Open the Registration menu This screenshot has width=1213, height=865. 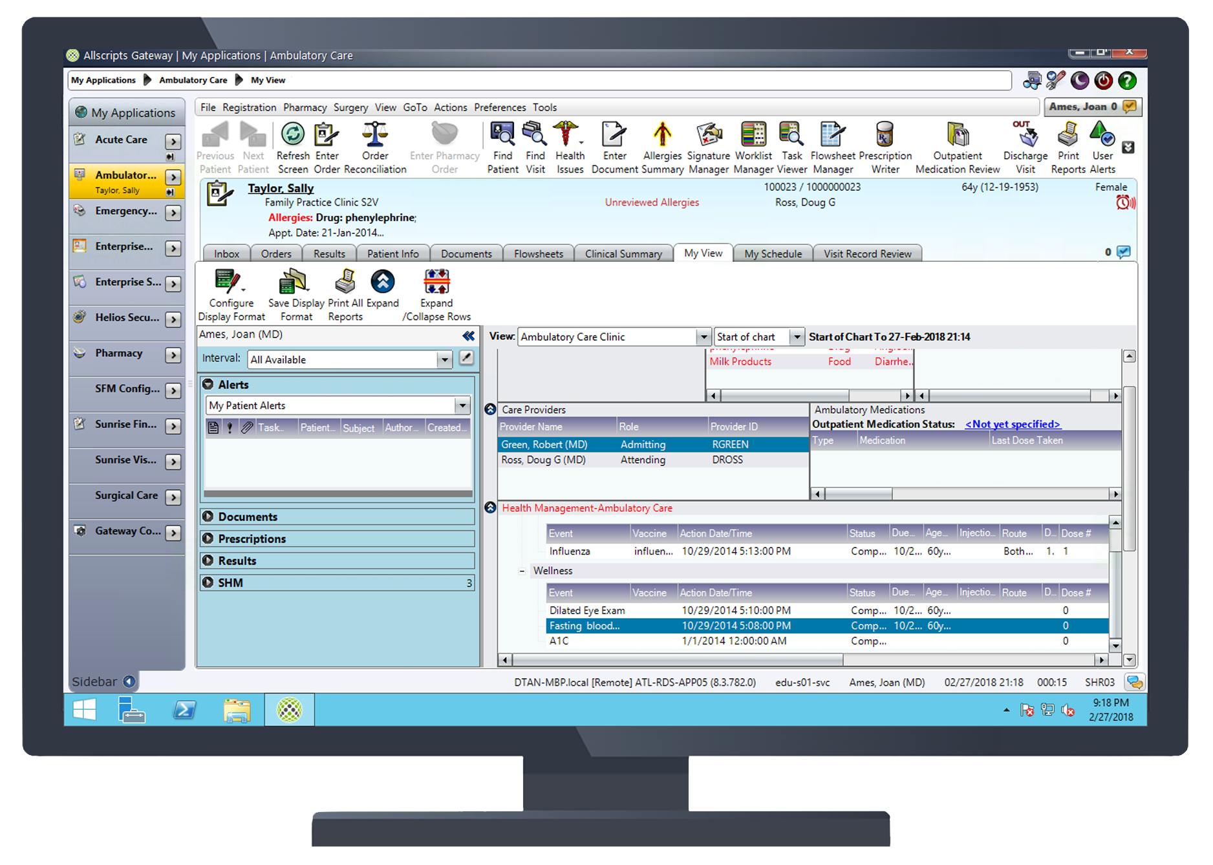(x=249, y=107)
